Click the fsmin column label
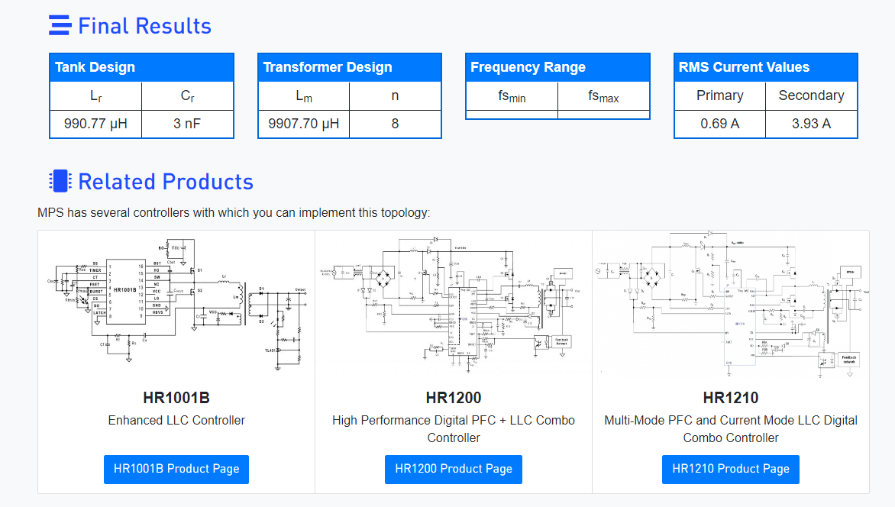This screenshot has width=895, height=507. point(512,96)
